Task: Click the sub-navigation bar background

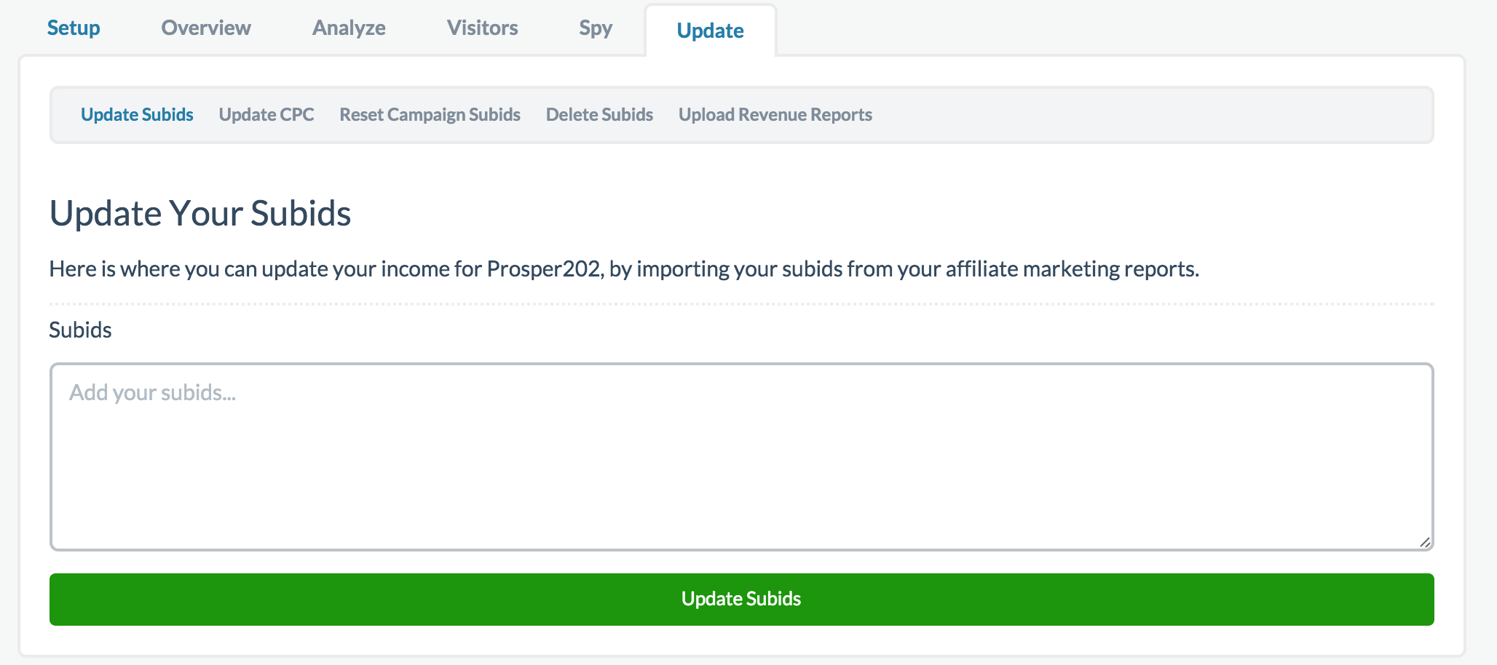Action: coord(1165,114)
